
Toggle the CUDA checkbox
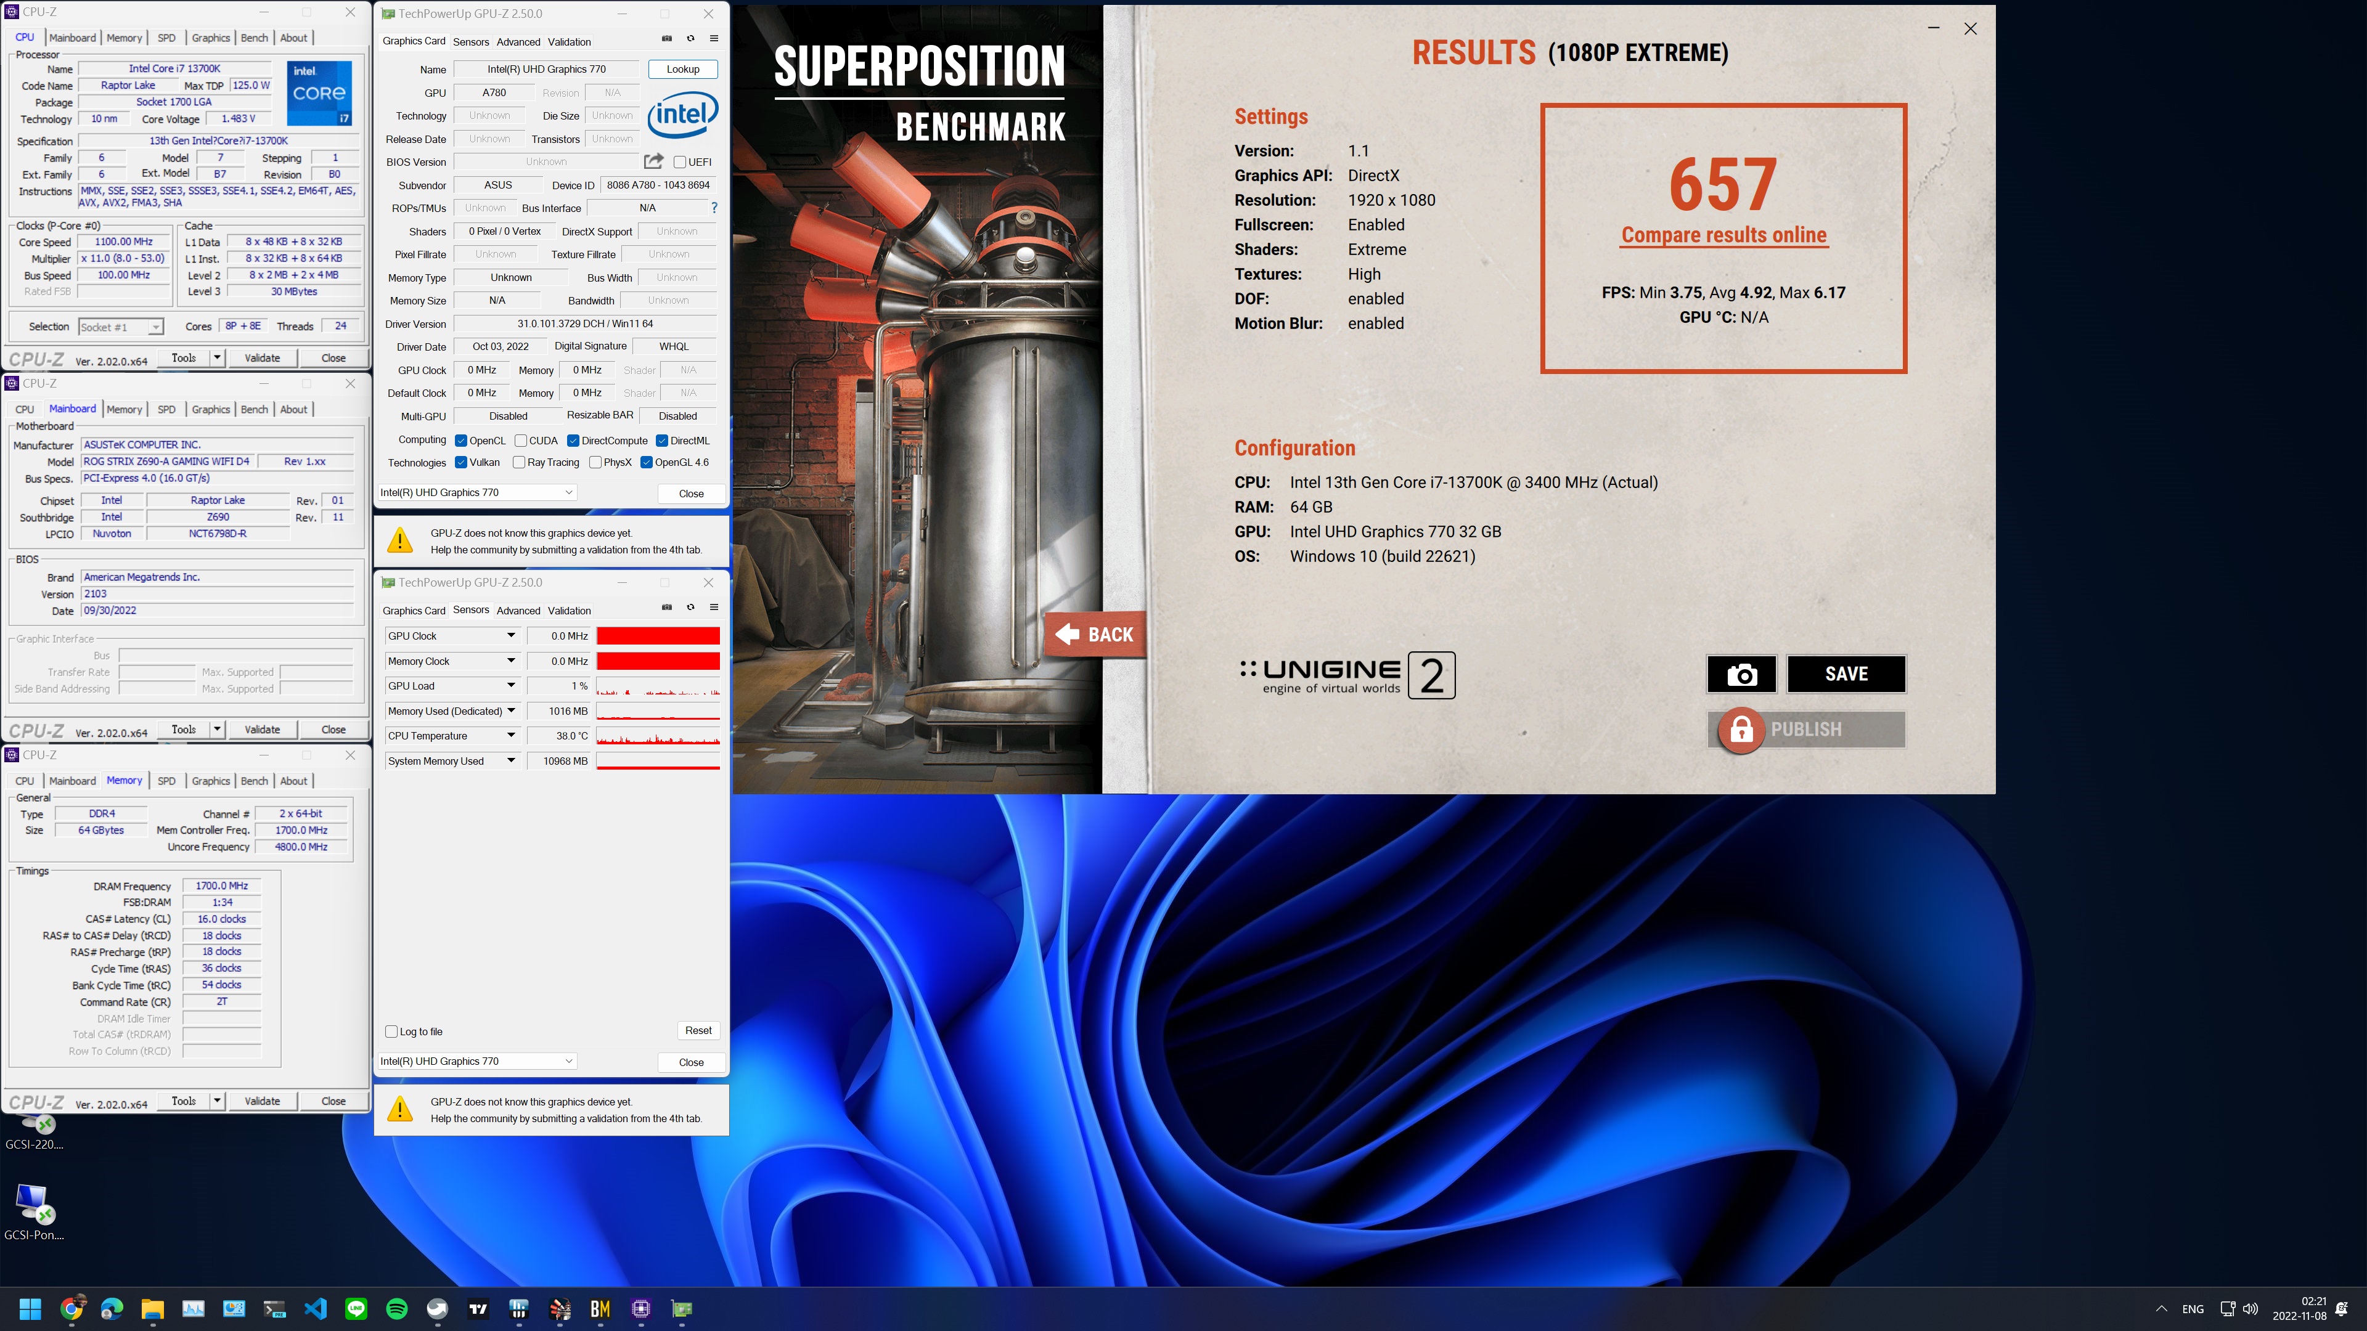tap(521, 441)
